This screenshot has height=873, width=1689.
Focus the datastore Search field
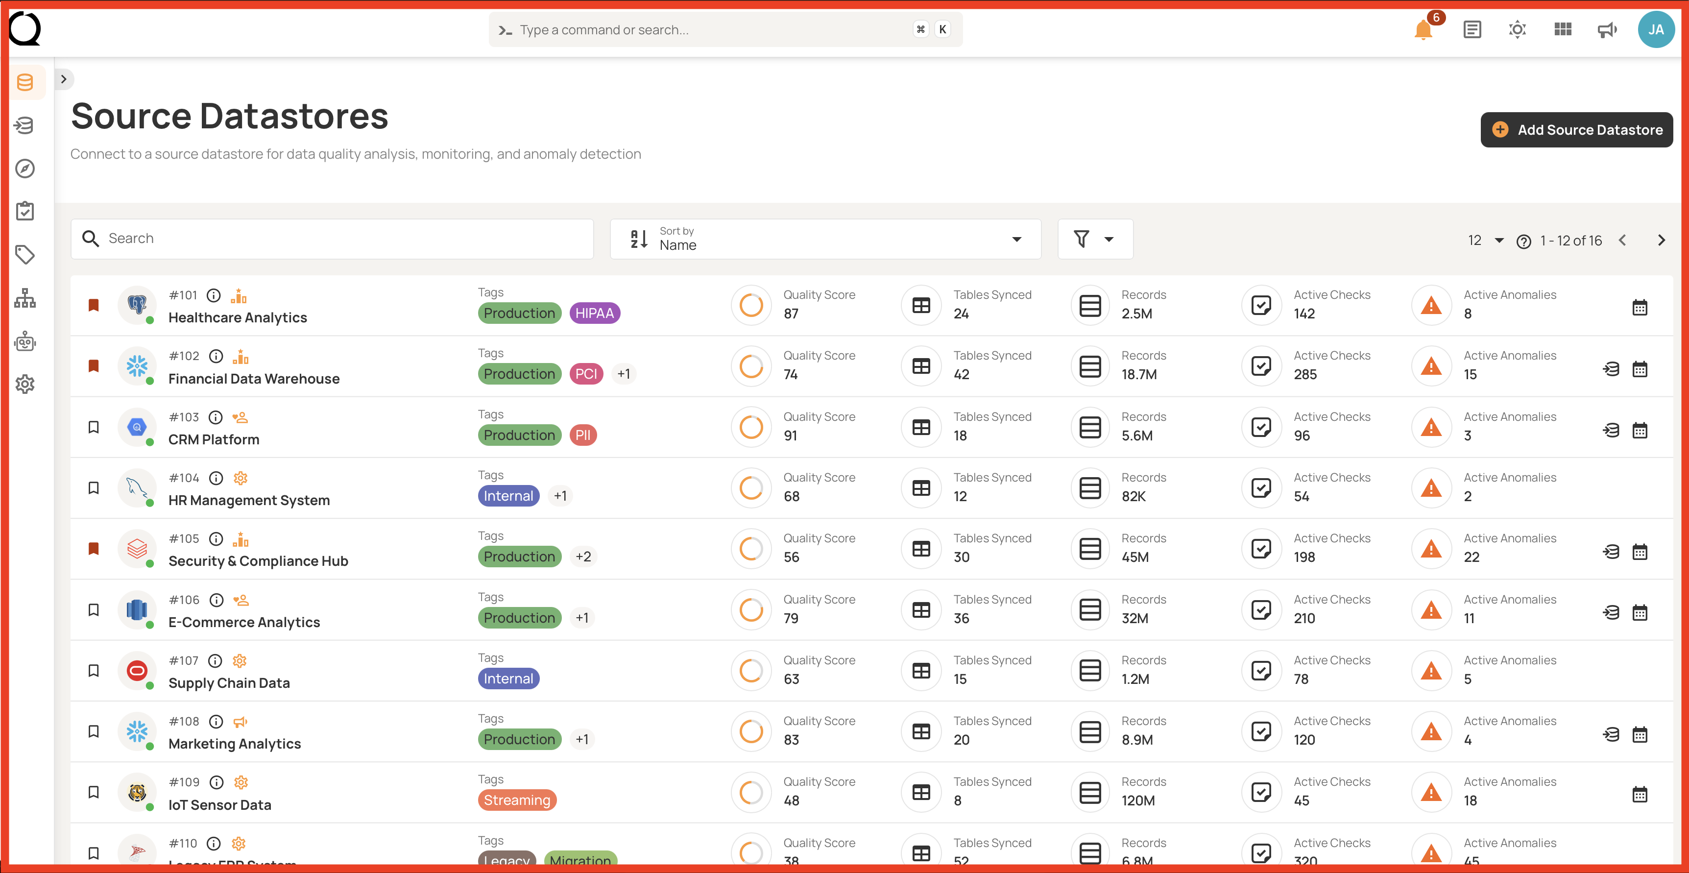coord(332,239)
